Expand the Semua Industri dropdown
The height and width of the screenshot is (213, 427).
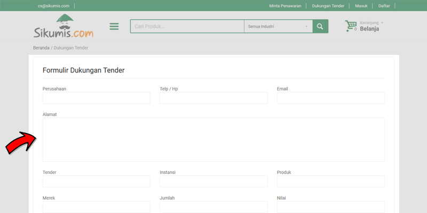pos(278,26)
